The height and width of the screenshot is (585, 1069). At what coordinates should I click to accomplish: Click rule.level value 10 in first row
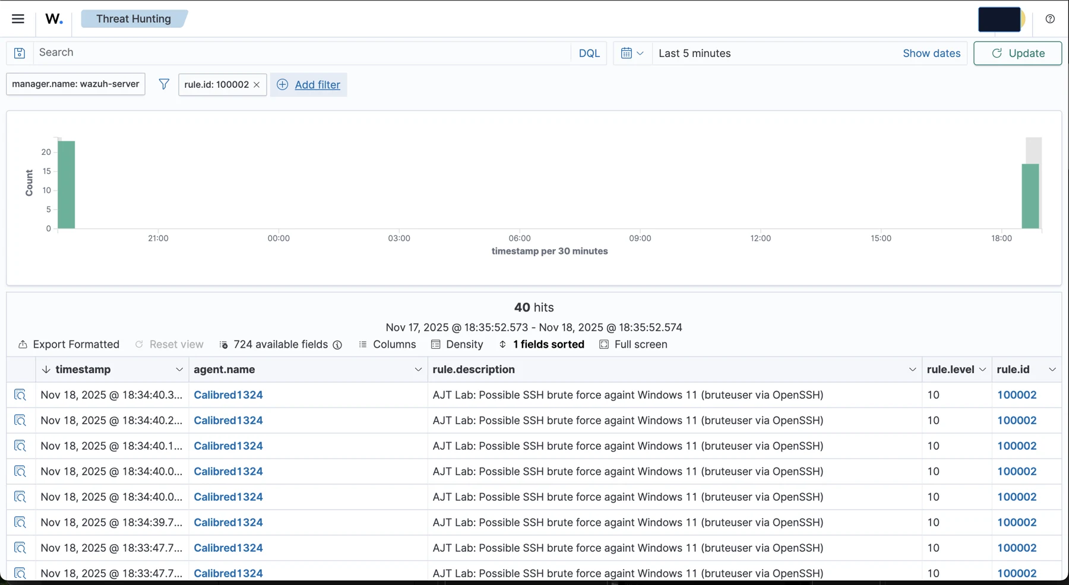point(934,395)
